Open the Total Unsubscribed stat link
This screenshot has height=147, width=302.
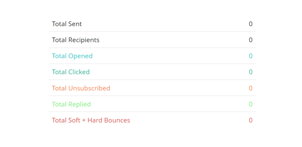pos(81,88)
